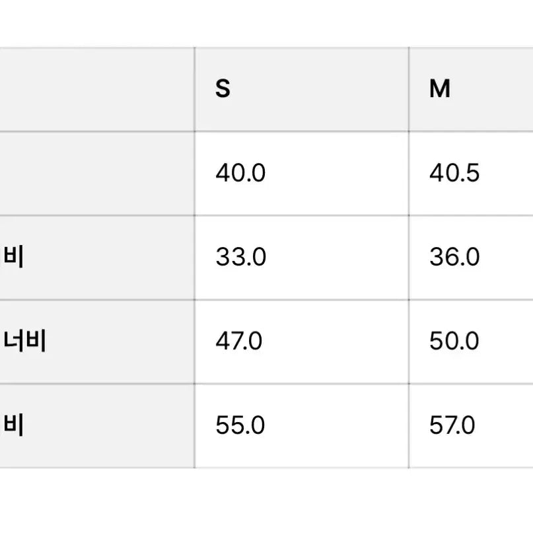
Task: Click the 55.0 value cell
Action: click(x=240, y=425)
